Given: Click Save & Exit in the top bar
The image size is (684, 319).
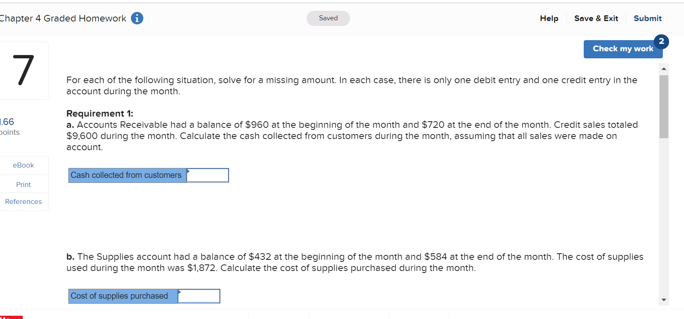Looking at the screenshot, I should click(x=596, y=18).
